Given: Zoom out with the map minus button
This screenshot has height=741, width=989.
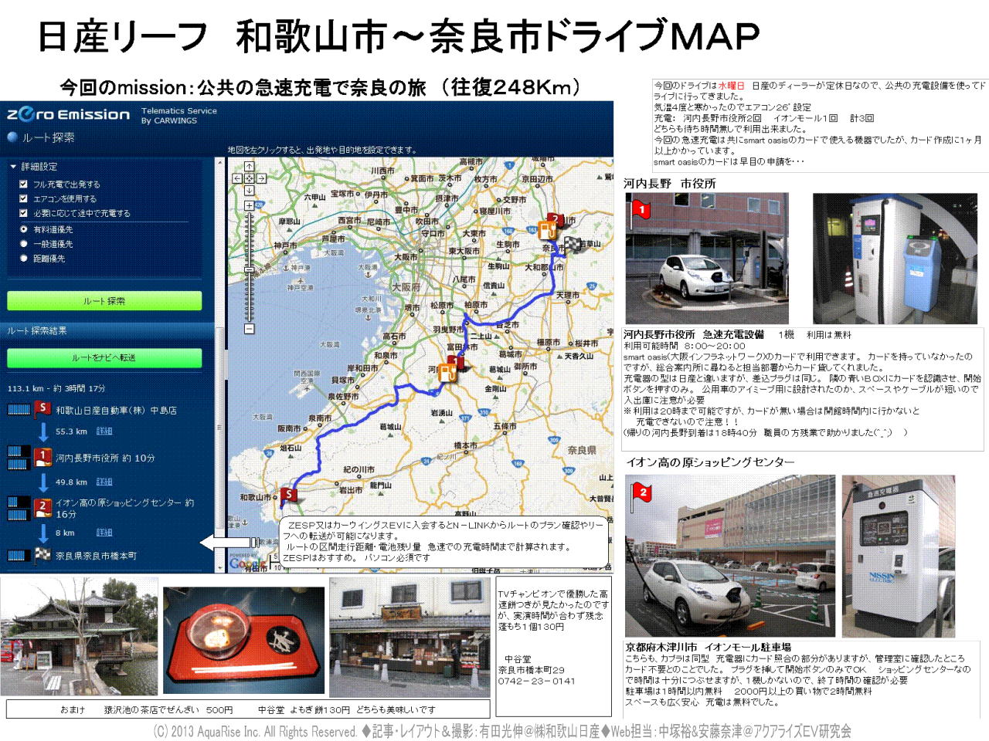Looking at the screenshot, I should pyautogui.click(x=249, y=329).
